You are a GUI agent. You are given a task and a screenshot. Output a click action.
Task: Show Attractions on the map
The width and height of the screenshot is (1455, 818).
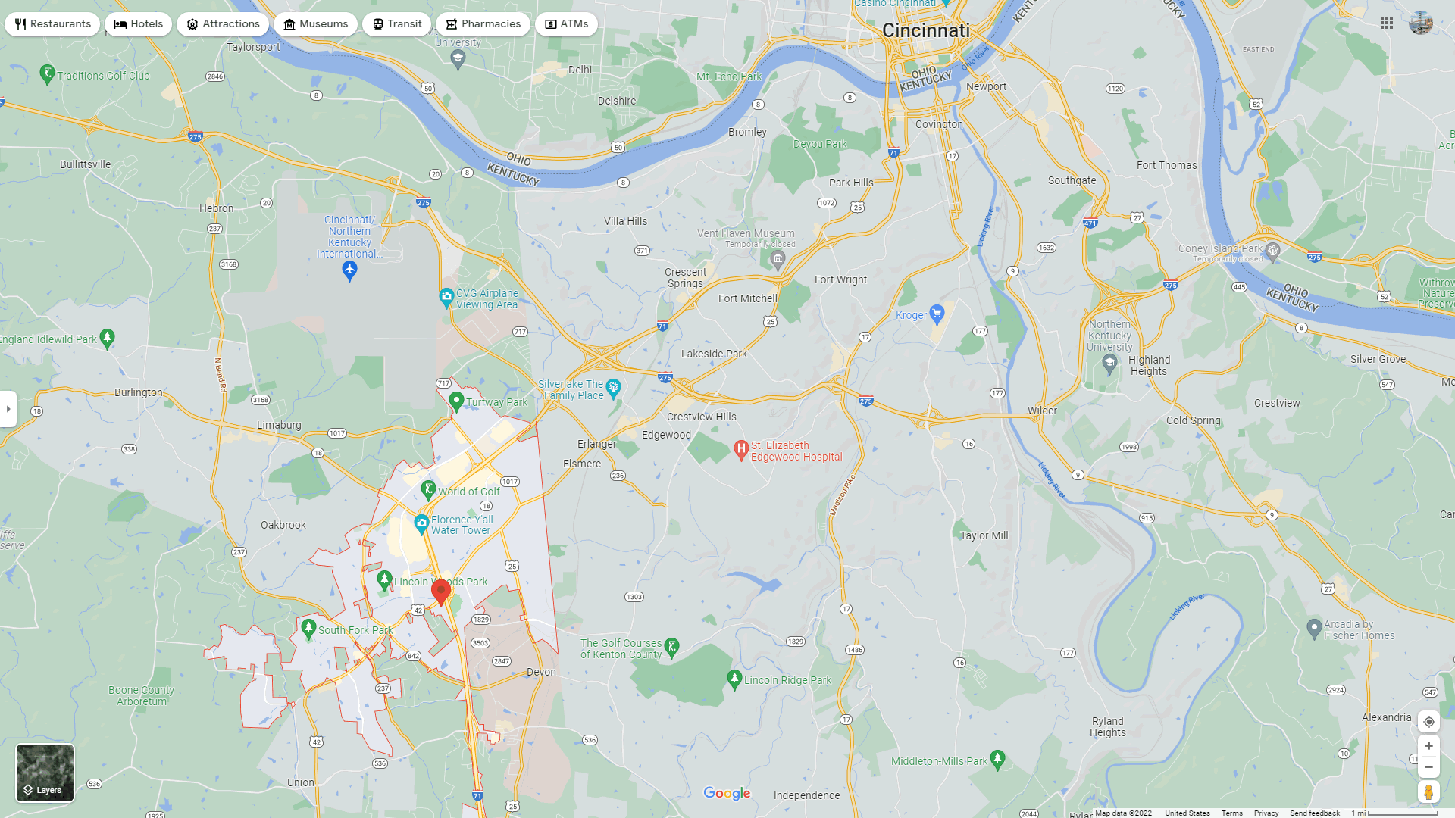(x=223, y=24)
